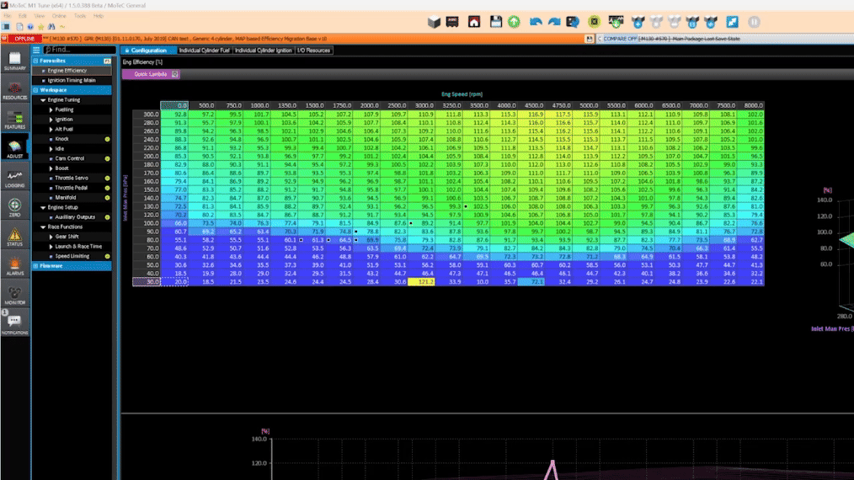Screen dimensions: 854x480
Task: Expand the Firmware section header
Action: pyautogui.click(x=72, y=266)
